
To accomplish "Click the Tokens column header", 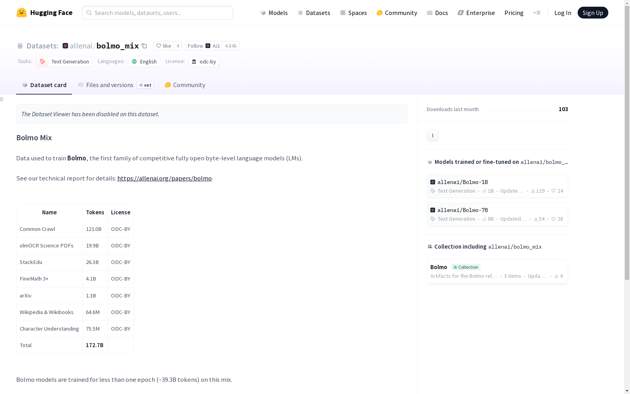I will tap(95, 212).
